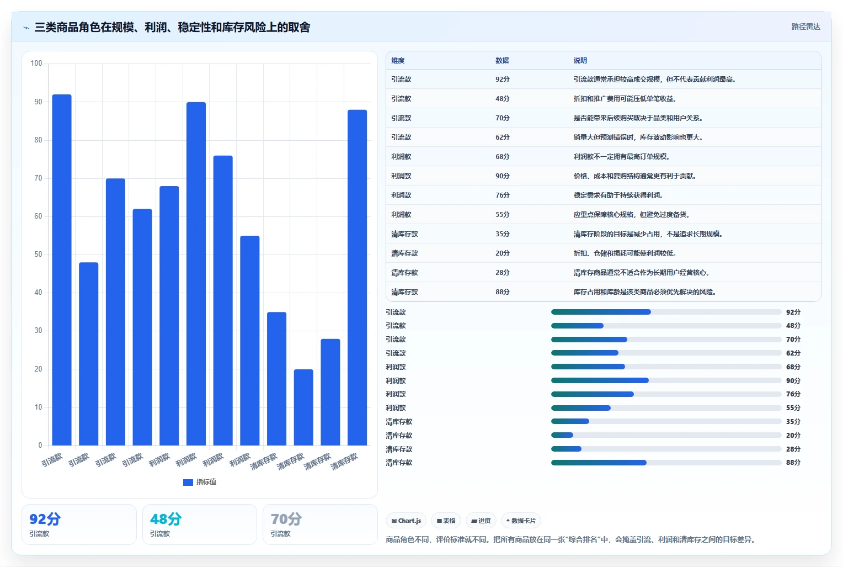
Task: Click the chart bar reaching 35
Action: [x=276, y=379]
